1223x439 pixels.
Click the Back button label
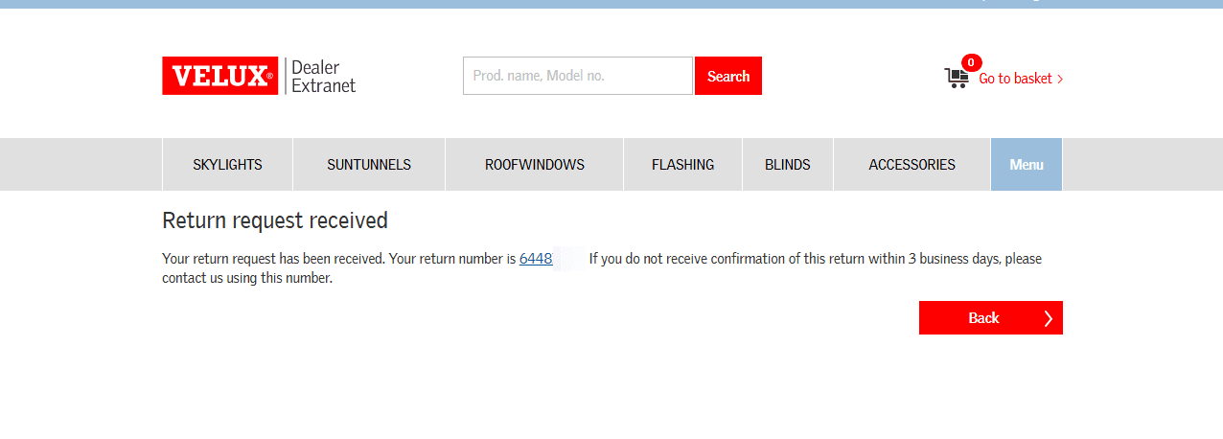coord(983,318)
